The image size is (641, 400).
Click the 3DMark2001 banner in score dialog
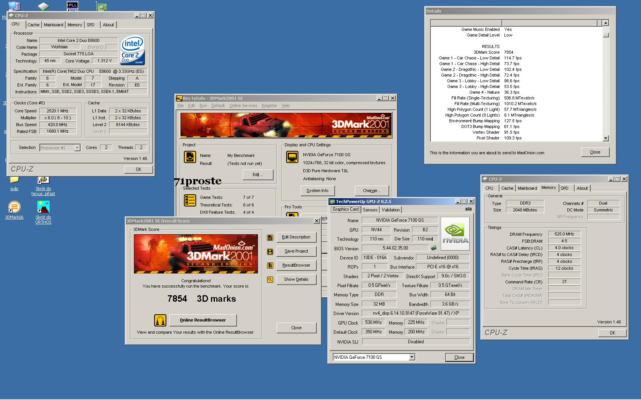tap(196, 254)
